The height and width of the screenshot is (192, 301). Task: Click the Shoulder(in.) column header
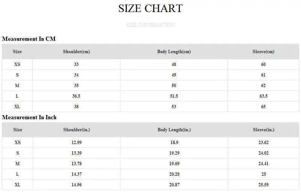(x=76, y=130)
